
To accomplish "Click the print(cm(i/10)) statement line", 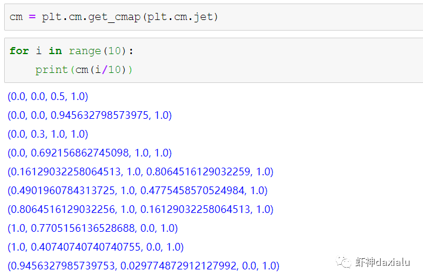I will [84, 69].
